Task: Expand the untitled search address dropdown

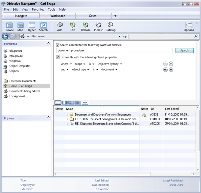Action: [119, 36]
